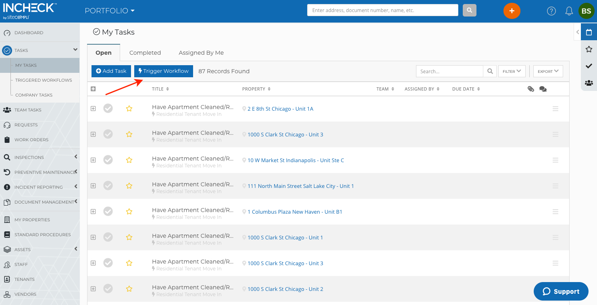Open 2 E 8th St Chicago - Unit 1A link
This screenshot has width=597, height=305.
click(280, 109)
